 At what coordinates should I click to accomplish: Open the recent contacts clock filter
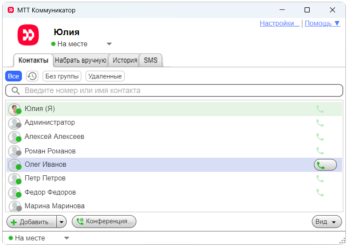point(32,76)
